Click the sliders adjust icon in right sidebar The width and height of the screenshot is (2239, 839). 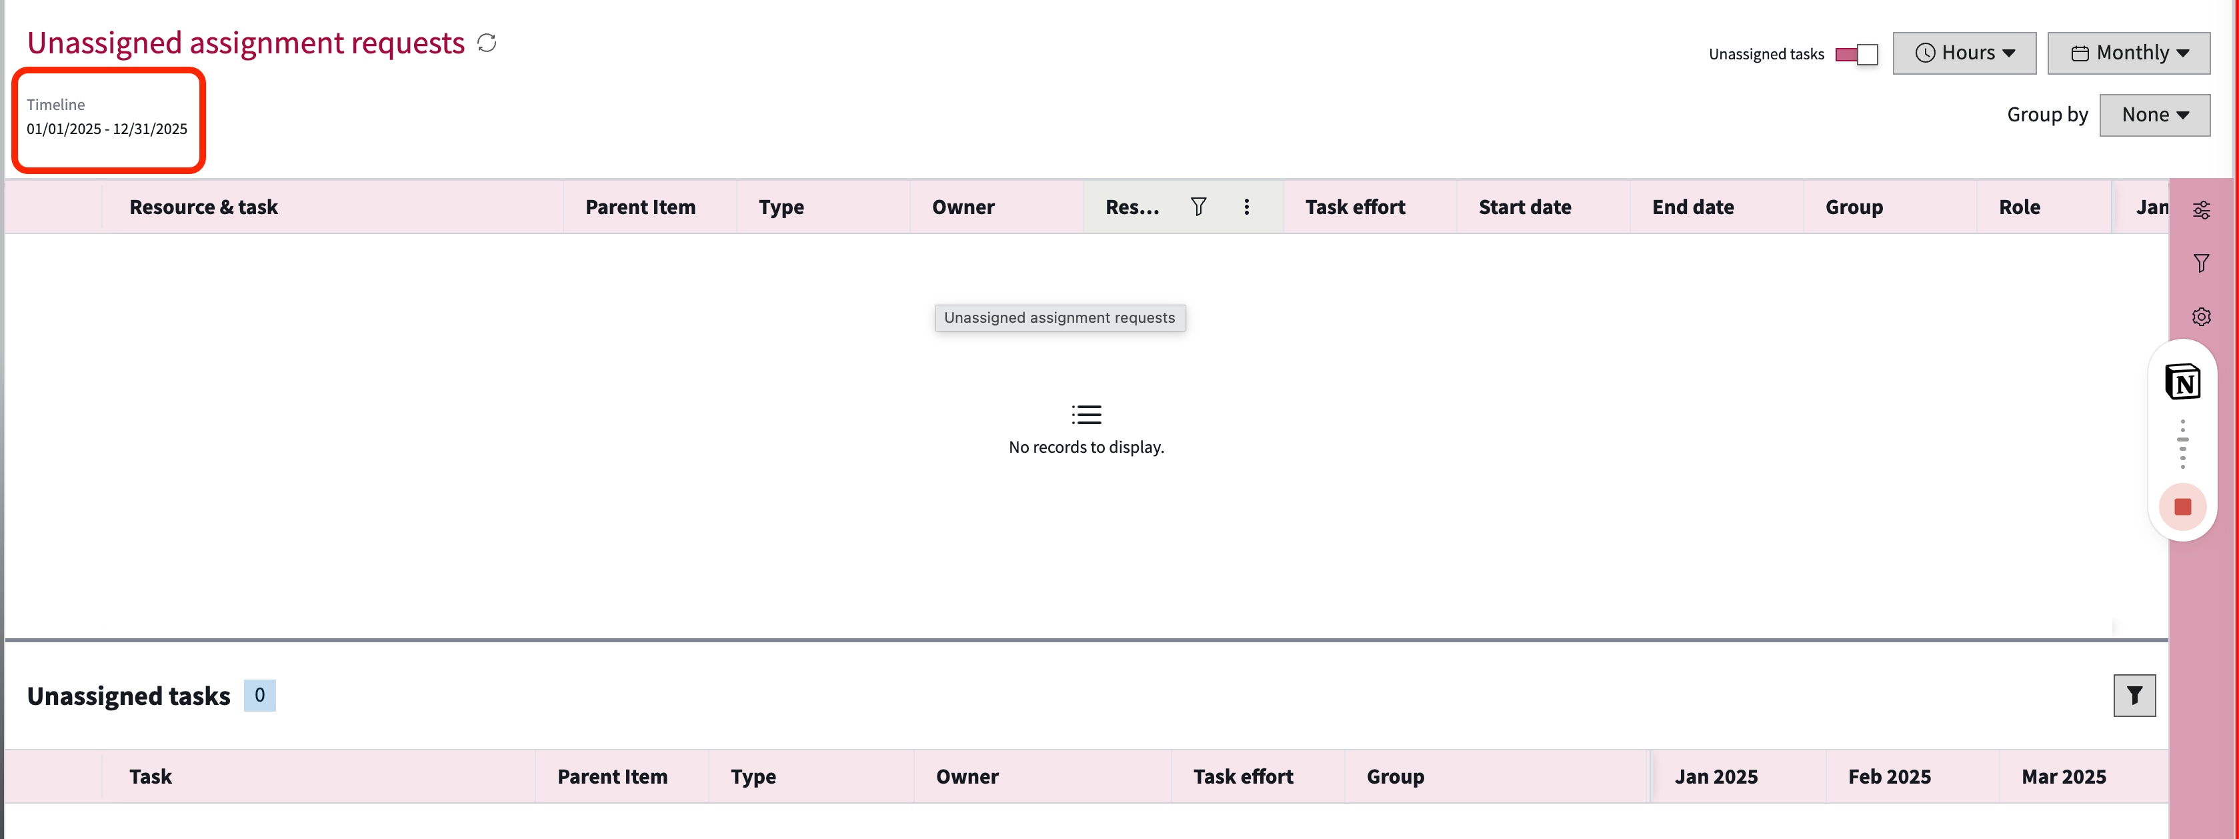[x=2201, y=210]
